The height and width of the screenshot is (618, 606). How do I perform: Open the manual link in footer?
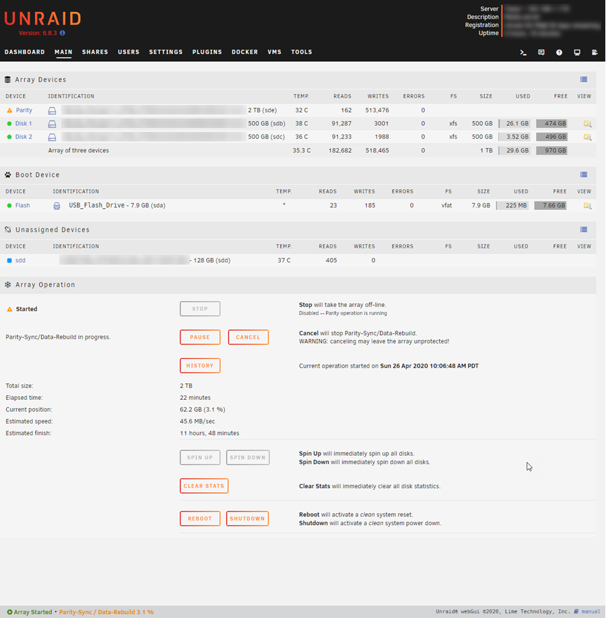591,612
